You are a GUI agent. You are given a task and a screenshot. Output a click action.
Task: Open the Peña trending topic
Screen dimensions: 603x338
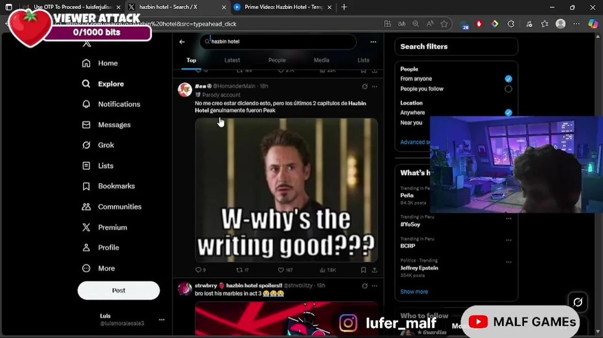point(407,195)
